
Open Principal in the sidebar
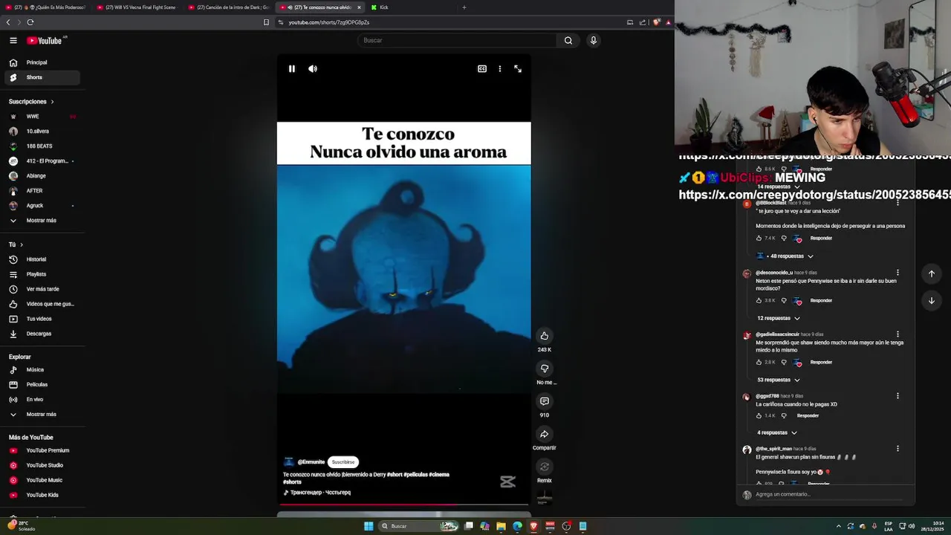coord(43,62)
